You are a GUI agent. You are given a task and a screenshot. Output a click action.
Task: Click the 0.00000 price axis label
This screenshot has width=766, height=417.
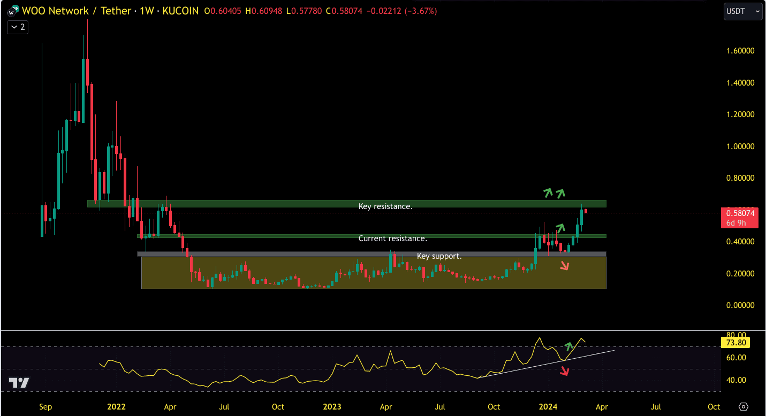coord(739,305)
